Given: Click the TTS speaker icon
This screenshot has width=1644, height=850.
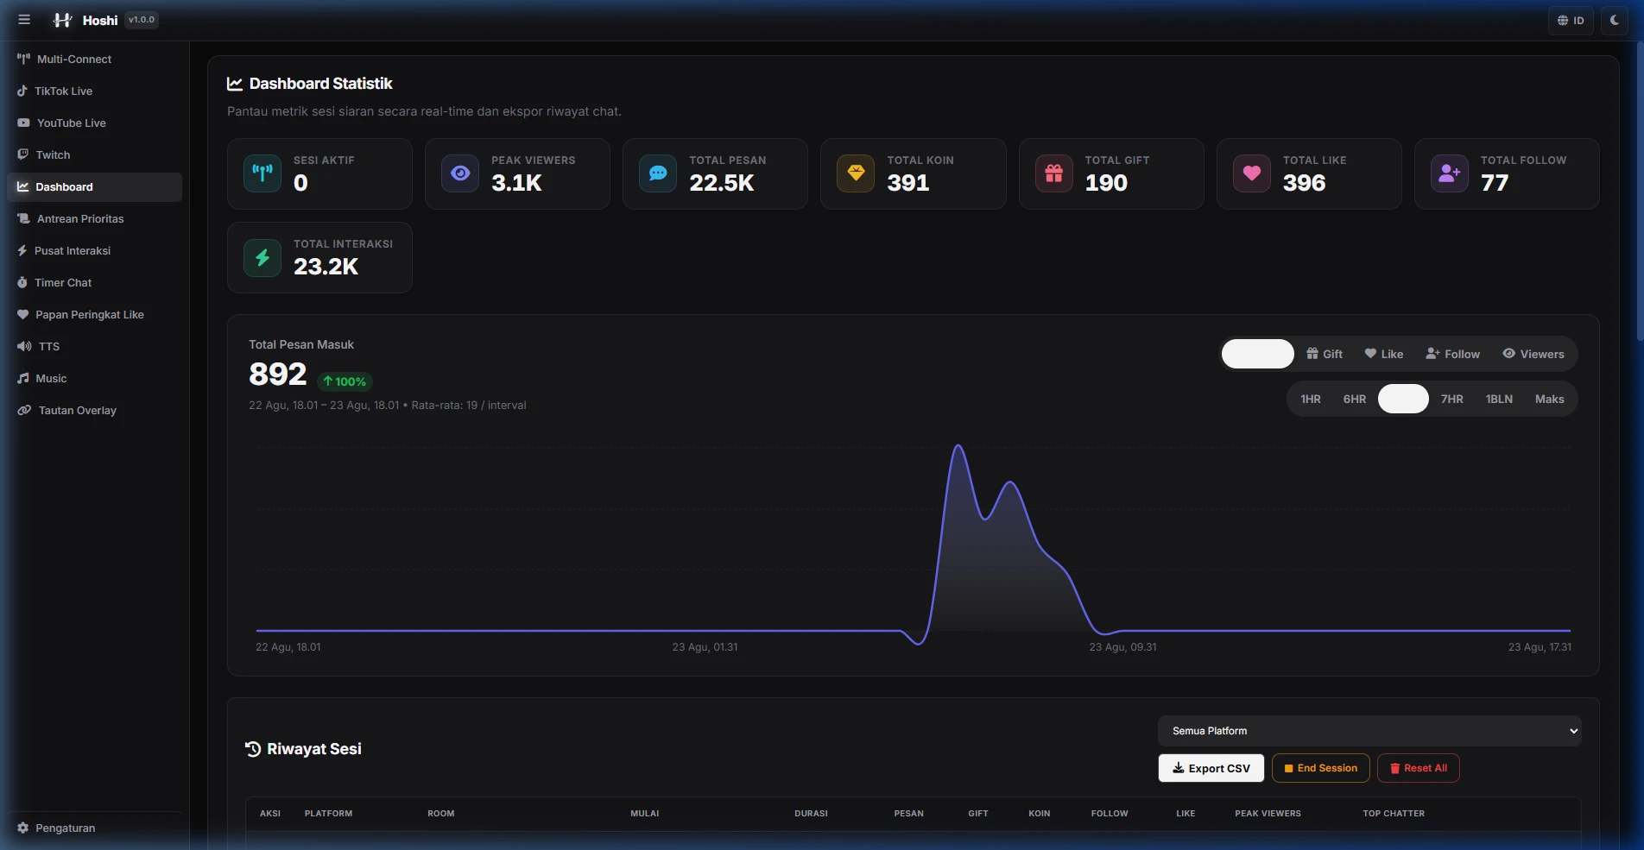Looking at the screenshot, I should click(24, 346).
